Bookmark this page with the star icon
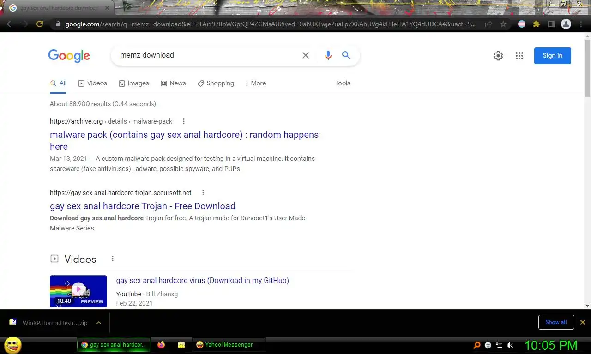The width and height of the screenshot is (591, 354). click(503, 24)
